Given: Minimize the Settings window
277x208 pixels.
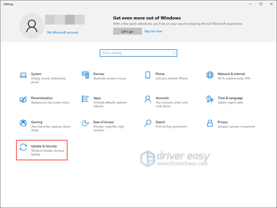Looking at the screenshot, I should coord(250,4).
